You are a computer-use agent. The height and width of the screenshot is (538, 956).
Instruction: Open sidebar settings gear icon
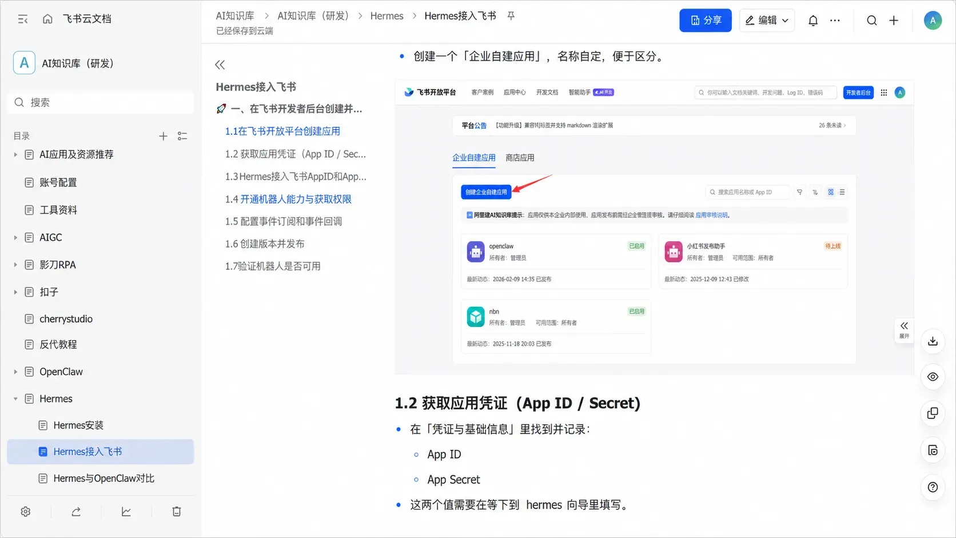pos(26,512)
